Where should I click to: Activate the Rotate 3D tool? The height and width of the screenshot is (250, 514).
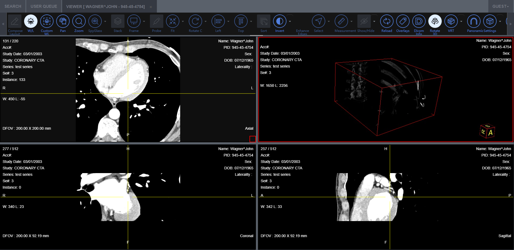point(435,21)
